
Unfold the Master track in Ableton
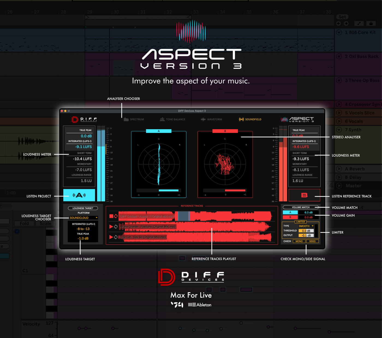tap(339, 186)
